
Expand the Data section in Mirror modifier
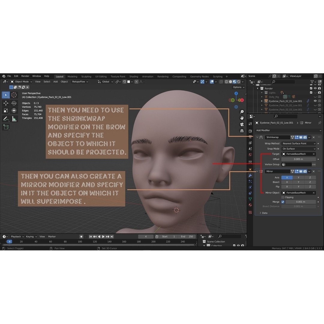click(x=263, y=213)
